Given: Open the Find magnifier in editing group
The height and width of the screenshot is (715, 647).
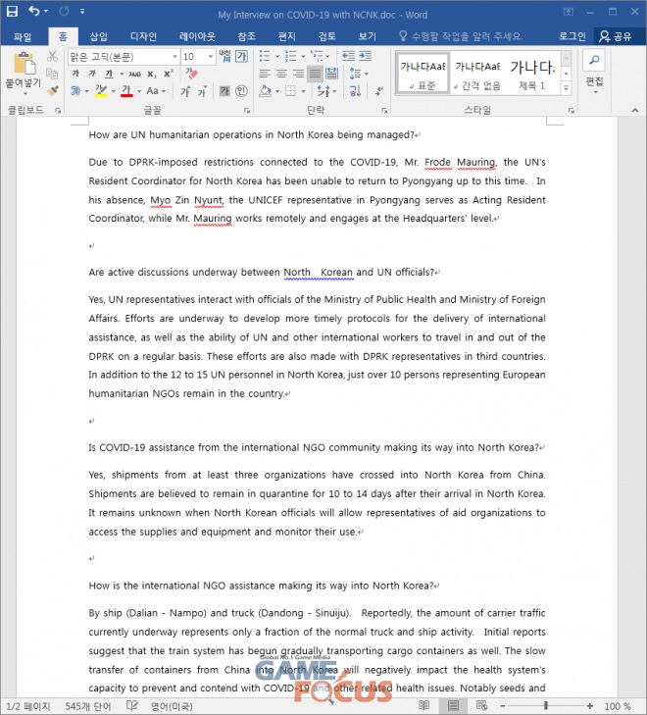Looking at the screenshot, I should 593,61.
